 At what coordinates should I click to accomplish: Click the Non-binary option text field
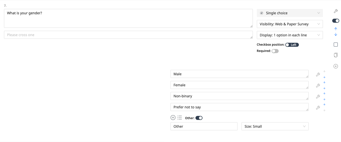[x=239, y=96]
